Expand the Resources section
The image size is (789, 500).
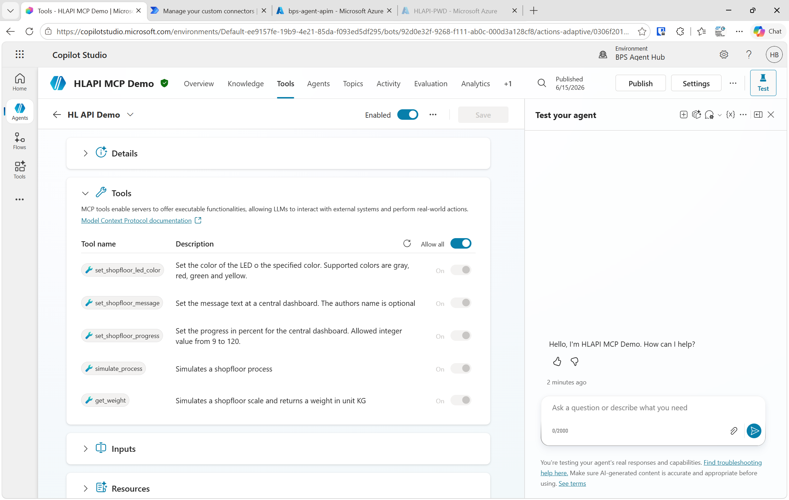[x=85, y=488]
